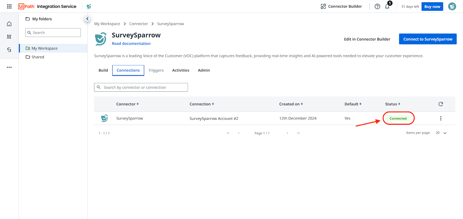Click the user avatar in top bar
This screenshot has height=219, width=463.
pyautogui.click(x=452, y=6)
